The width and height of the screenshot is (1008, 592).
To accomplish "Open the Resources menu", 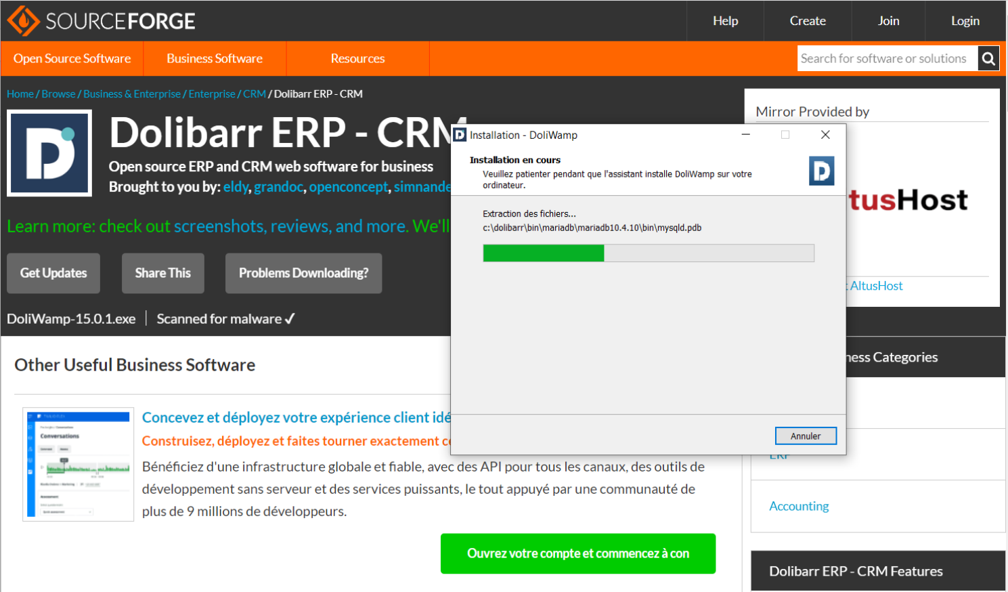I will tap(357, 58).
